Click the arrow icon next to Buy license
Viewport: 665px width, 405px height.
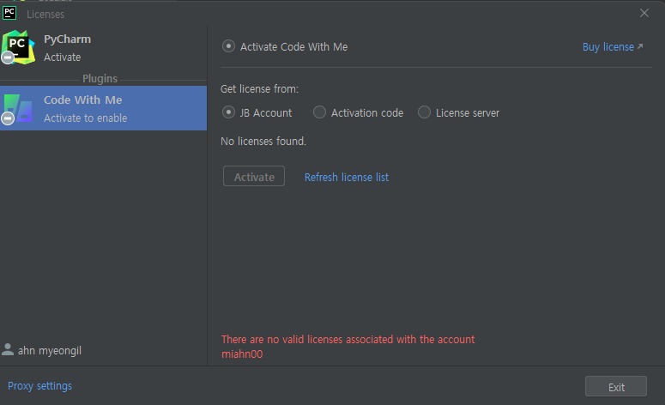pos(640,46)
